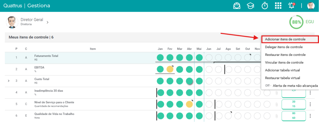
Task: Open the support agent icon in header
Action: point(237,6)
